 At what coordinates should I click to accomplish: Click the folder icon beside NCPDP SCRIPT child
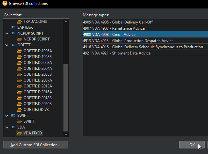point(19,39)
